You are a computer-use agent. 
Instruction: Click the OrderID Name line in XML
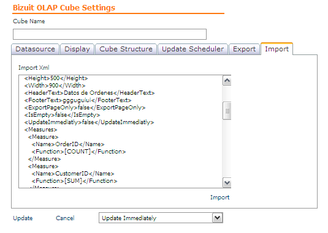click(x=68, y=144)
